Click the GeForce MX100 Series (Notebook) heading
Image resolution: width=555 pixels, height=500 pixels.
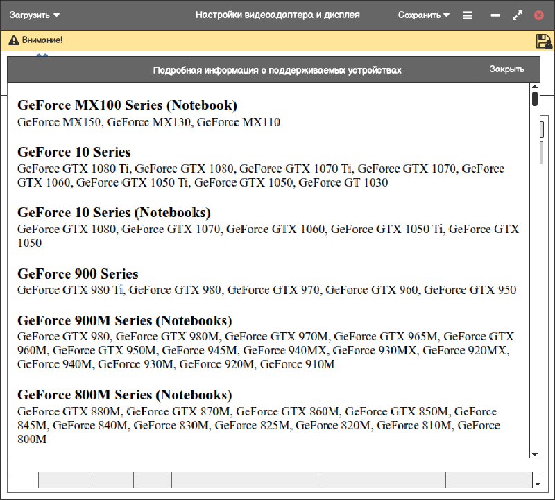click(127, 105)
